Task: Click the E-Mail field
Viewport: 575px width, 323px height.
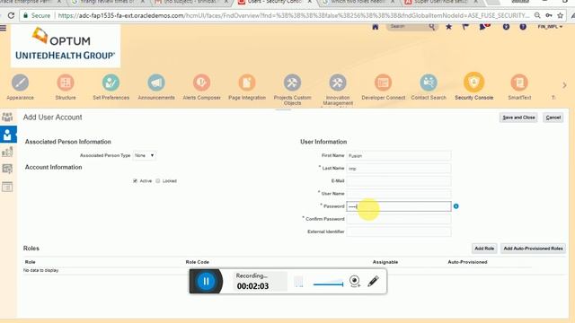Action: coord(399,181)
